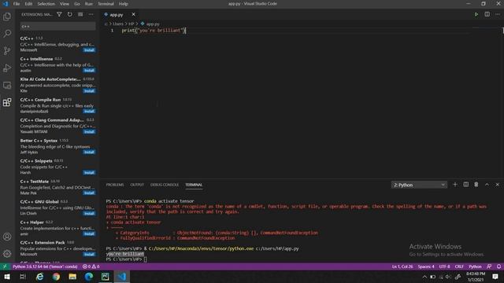
Task: Create a new terminal with plus icon
Action: click(455, 185)
